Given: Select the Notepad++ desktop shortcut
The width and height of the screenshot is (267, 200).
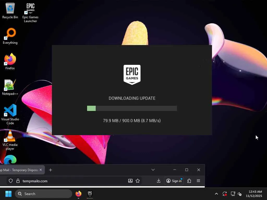Looking at the screenshot, I should [x=10, y=87].
